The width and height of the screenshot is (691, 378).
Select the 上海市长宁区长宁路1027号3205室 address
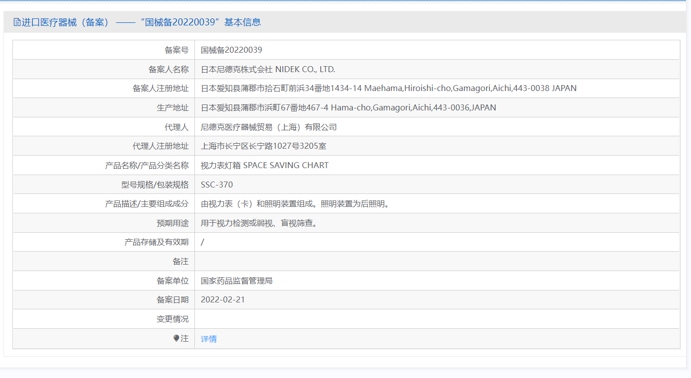point(263,146)
